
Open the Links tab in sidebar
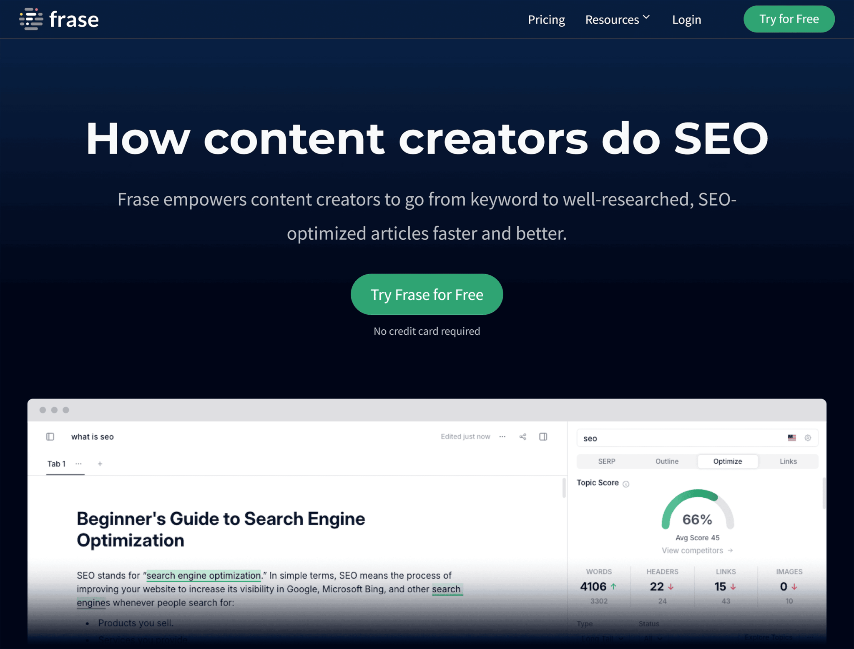(788, 461)
